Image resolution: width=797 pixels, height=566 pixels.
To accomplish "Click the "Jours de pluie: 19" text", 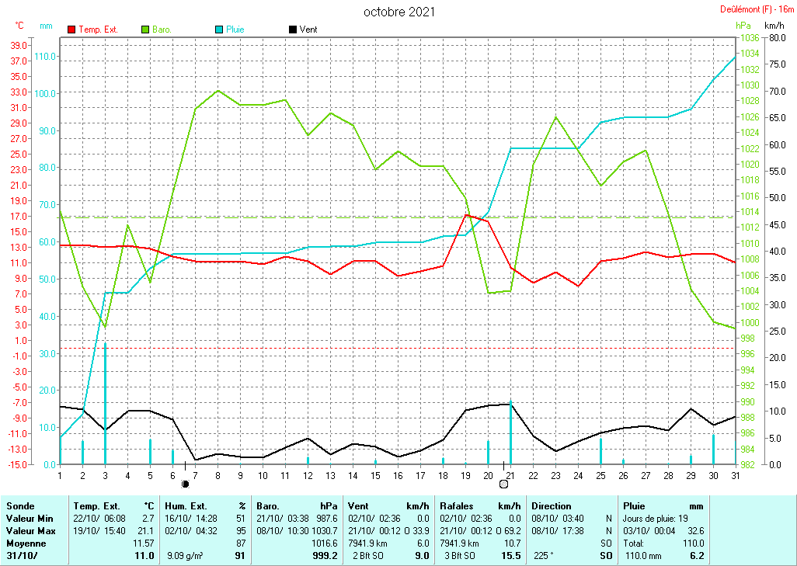I will tap(658, 518).
